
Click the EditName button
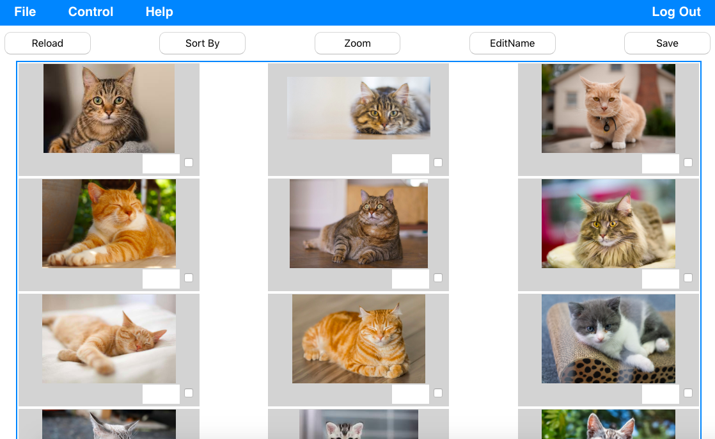(512, 44)
